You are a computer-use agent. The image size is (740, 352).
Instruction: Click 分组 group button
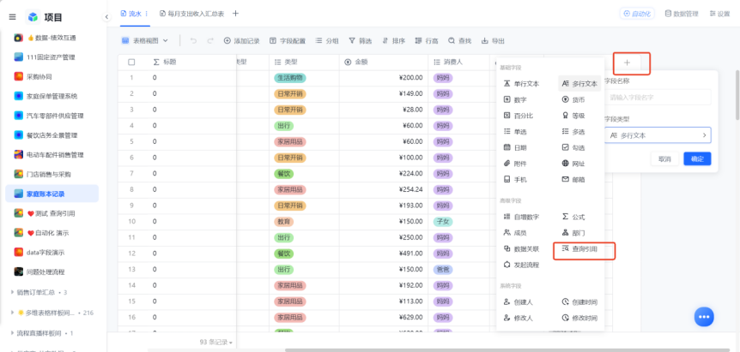327,41
